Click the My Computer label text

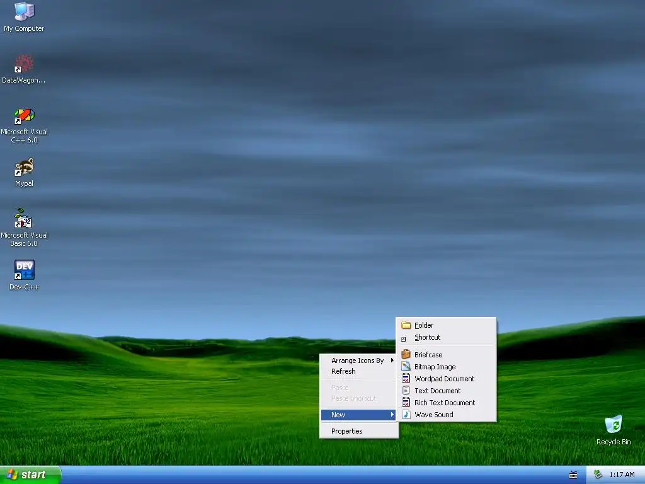[25, 28]
